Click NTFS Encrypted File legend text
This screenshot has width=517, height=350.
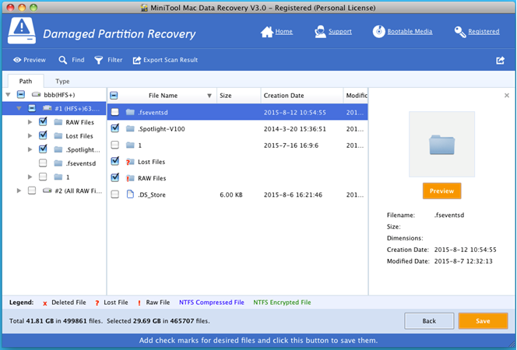point(282,303)
